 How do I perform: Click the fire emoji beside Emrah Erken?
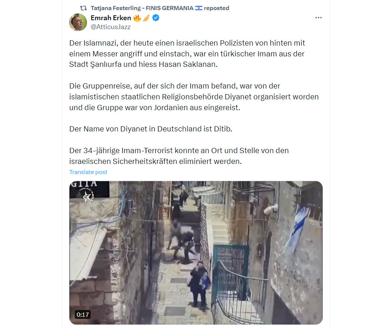137,18
